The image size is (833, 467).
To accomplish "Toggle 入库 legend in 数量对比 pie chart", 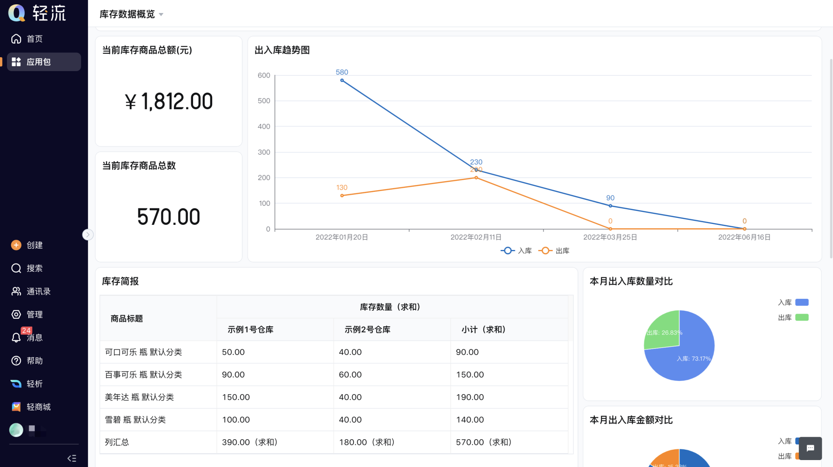I will tap(793, 302).
